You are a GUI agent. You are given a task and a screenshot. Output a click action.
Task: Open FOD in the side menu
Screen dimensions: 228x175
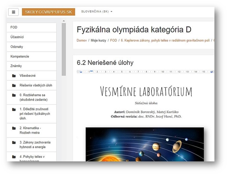(x=31, y=27)
